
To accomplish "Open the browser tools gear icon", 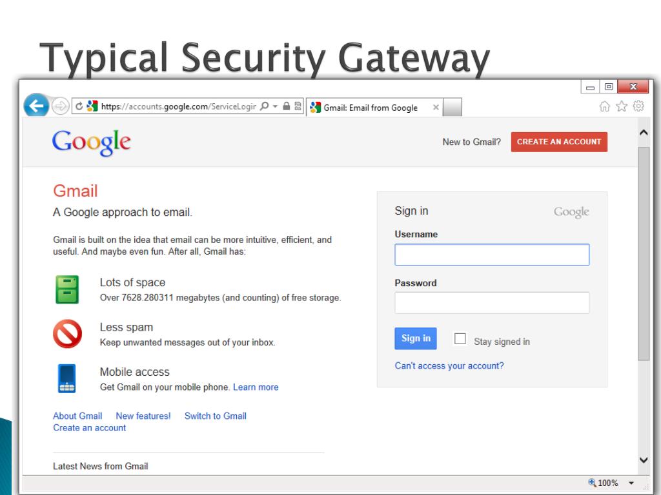I will 638,106.
